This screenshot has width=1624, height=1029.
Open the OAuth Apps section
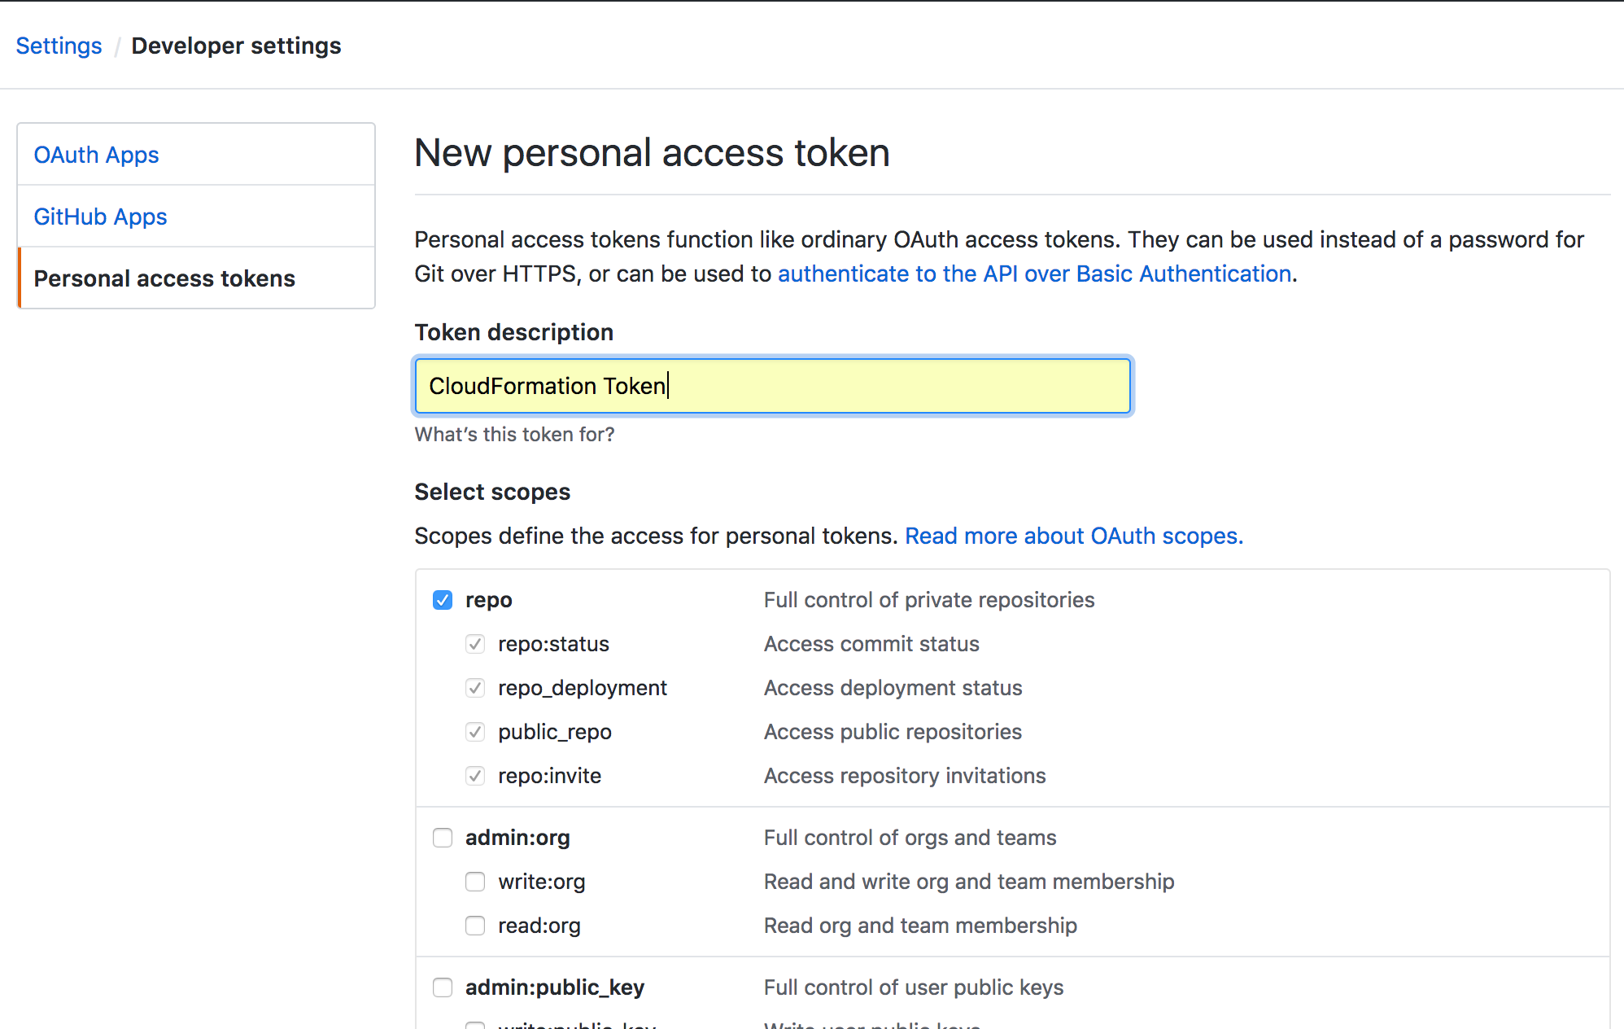[96, 155]
